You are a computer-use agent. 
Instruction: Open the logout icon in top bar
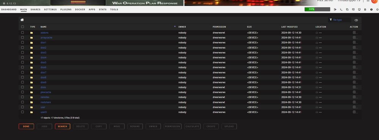coord(335,9)
